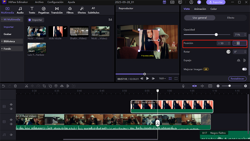
Task: Select the 03:06 Shakira video thumbnail
Action: pos(79,31)
